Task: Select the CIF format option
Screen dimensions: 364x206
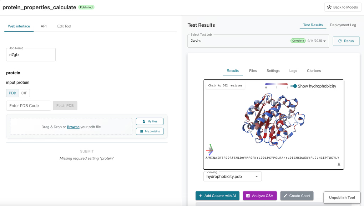Action: pyautogui.click(x=24, y=93)
